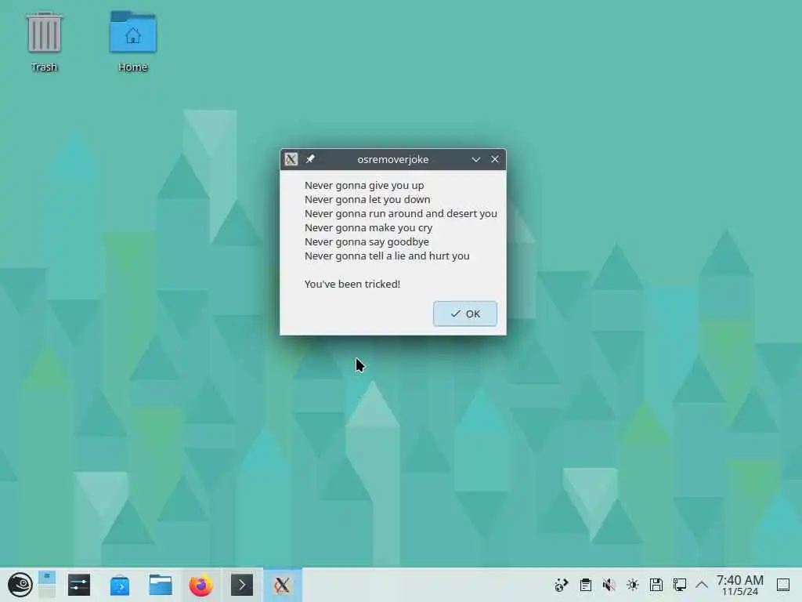Open the Dolphin file manager
The height and width of the screenshot is (602, 802).
(160, 585)
